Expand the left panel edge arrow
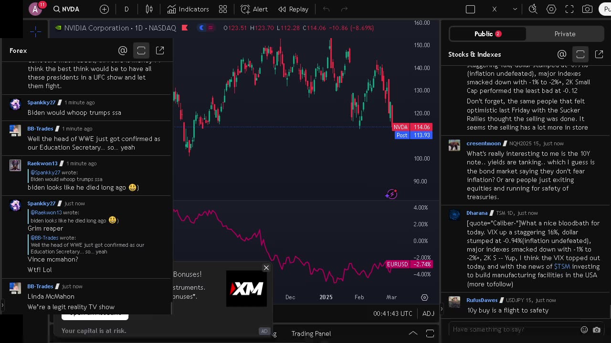Screen dimensions: 611x343 [x=2, y=305]
